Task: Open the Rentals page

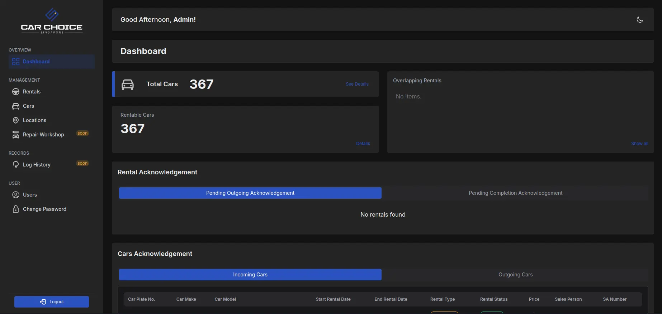Action: 52,92
